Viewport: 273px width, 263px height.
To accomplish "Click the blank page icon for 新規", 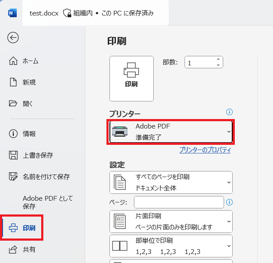I will tap(13, 82).
